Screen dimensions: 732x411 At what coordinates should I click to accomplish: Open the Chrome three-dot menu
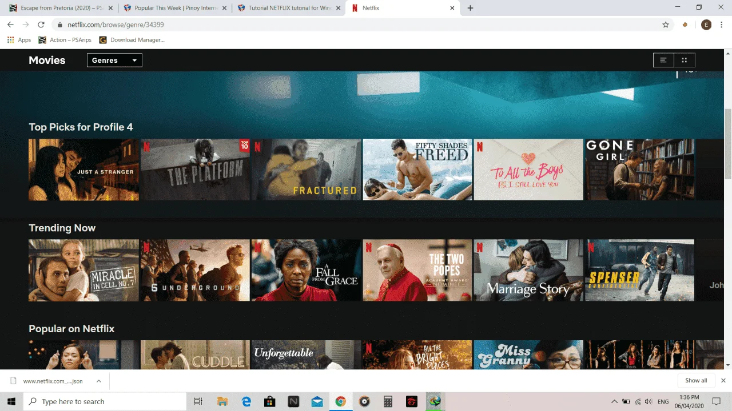click(722, 25)
